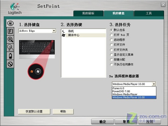Select the 默认任务 radio option
Screen dimensions: 168x126
click(111, 30)
